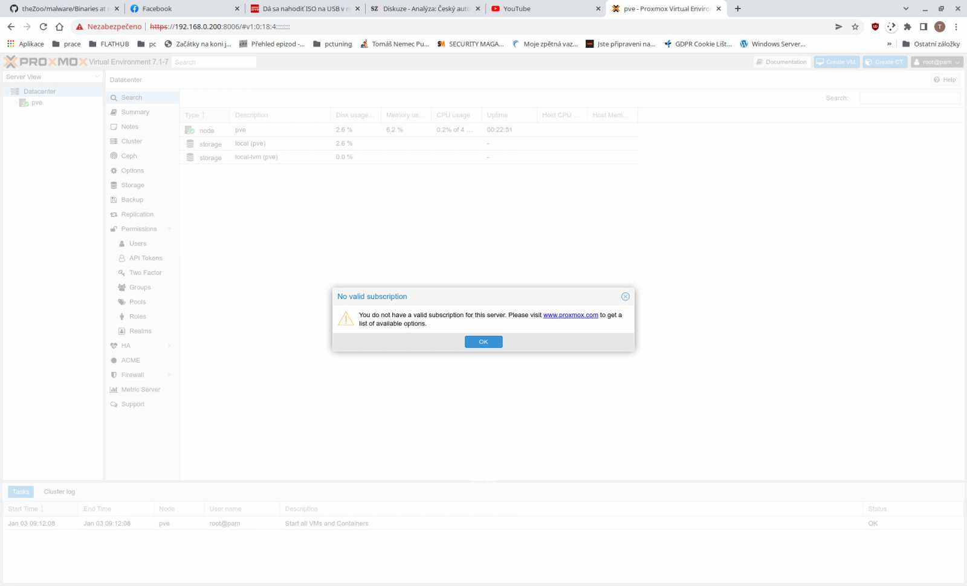The height and width of the screenshot is (586, 967).
Task: Open the Help button
Action: 945,80
